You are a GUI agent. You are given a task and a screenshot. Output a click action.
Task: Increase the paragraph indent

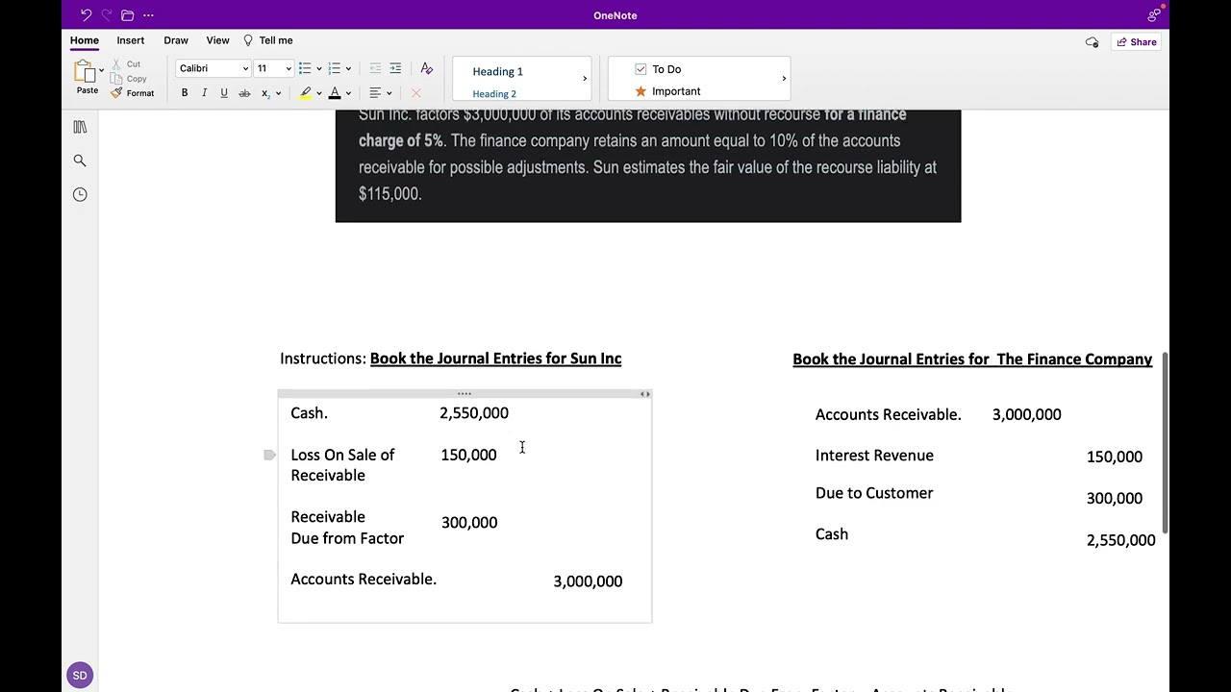coord(395,68)
